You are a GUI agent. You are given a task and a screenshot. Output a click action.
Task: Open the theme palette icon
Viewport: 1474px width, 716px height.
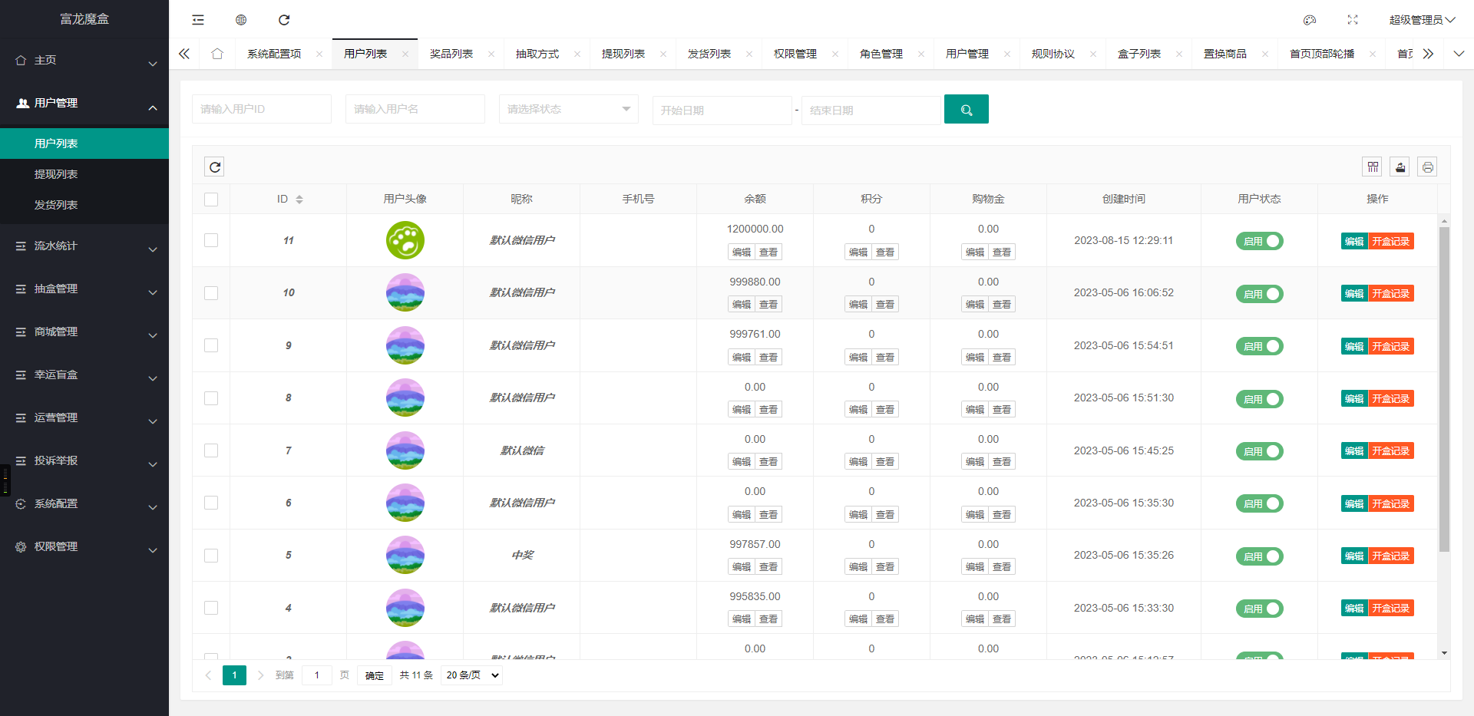(x=1310, y=20)
